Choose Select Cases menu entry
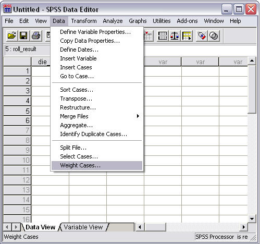Screen dimensions: 260x244 tap(97, 156)
